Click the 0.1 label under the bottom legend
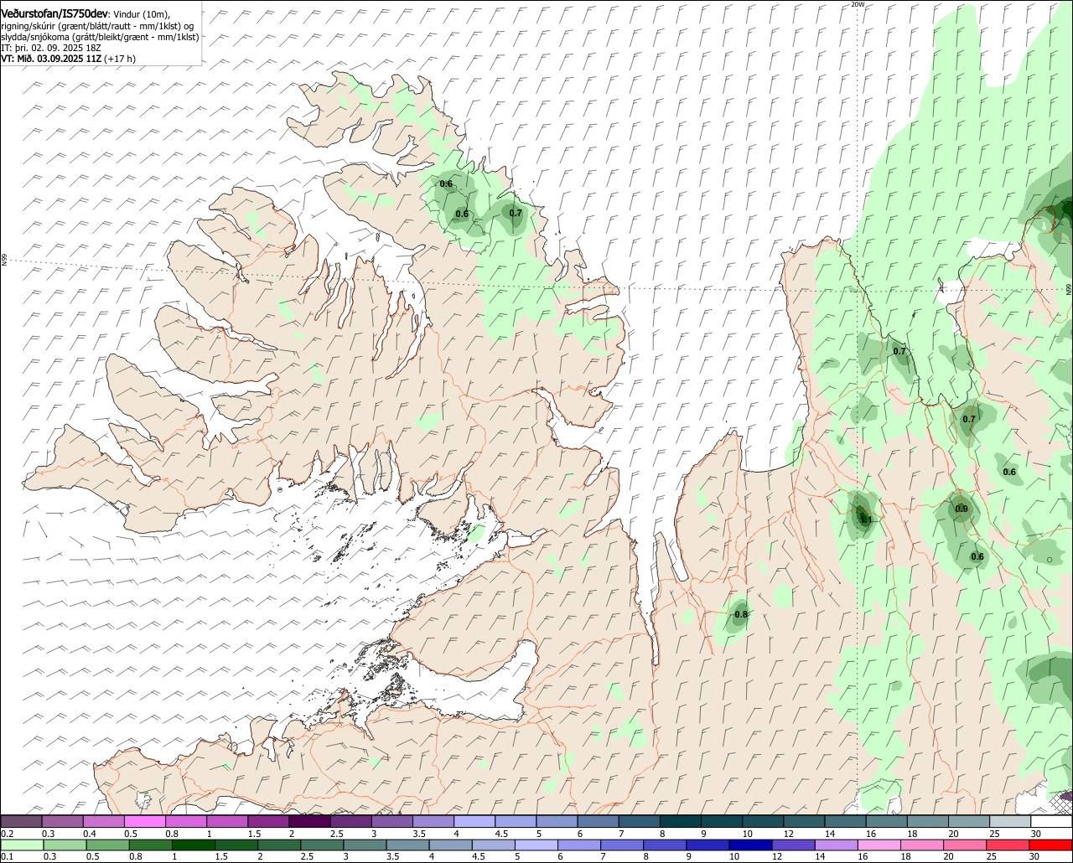Image resolution: width=1073 pixels, height=863 pixels. [7, 857]
